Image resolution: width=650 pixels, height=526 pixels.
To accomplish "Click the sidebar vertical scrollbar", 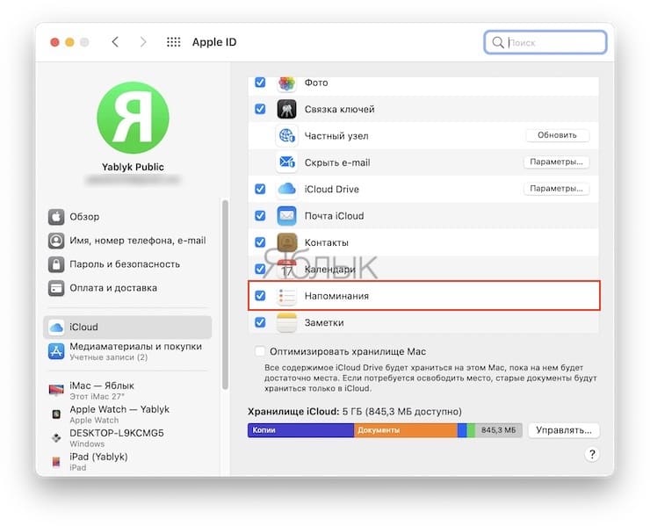I will pos(225,295).
